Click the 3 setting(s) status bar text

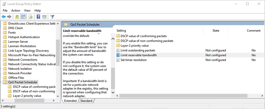[x=8, y=106]
